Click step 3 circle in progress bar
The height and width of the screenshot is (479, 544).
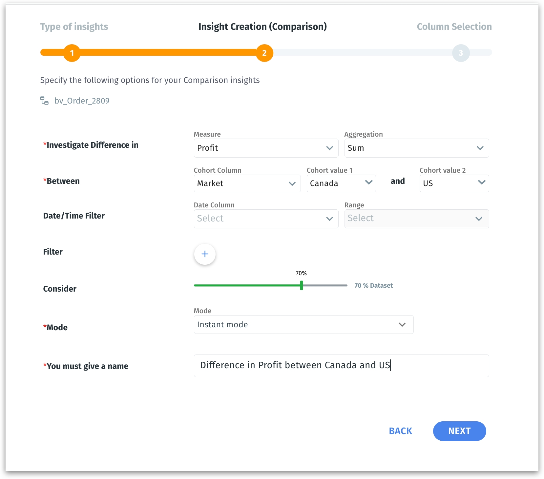coord(461,53)
